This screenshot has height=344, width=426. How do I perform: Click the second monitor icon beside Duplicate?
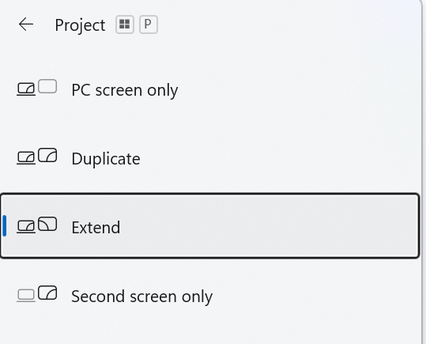(47, 155)
